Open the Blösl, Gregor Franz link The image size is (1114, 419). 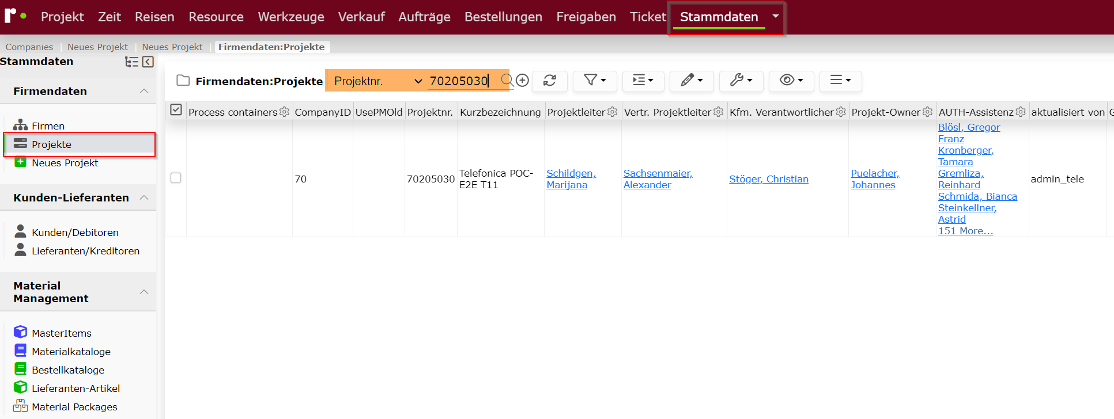pos(969,133)
